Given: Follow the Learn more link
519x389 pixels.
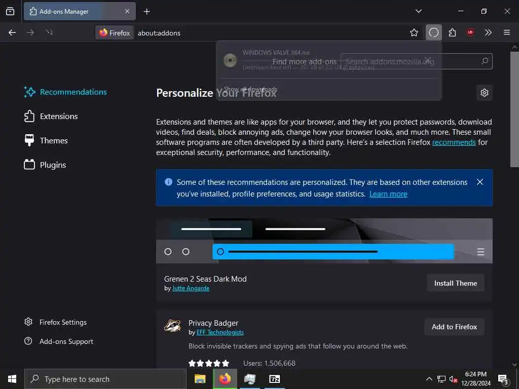Looking at the screenshot, I should pos(388,194).
